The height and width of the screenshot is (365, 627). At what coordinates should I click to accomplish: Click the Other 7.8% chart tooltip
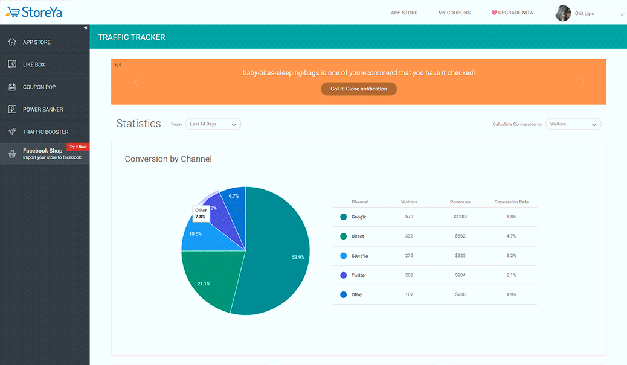click(201, 214)
